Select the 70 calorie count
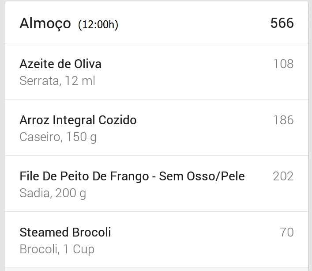 coord(287,233)
